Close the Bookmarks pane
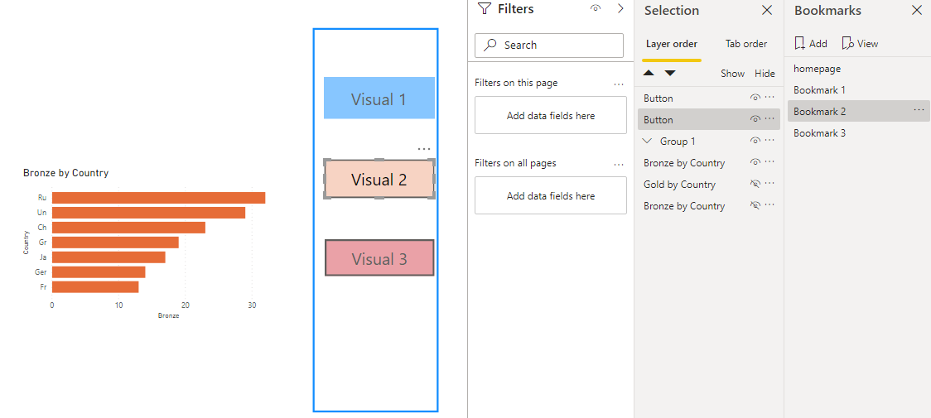Screen dimensions: 931x418 (x=917, y=10)
